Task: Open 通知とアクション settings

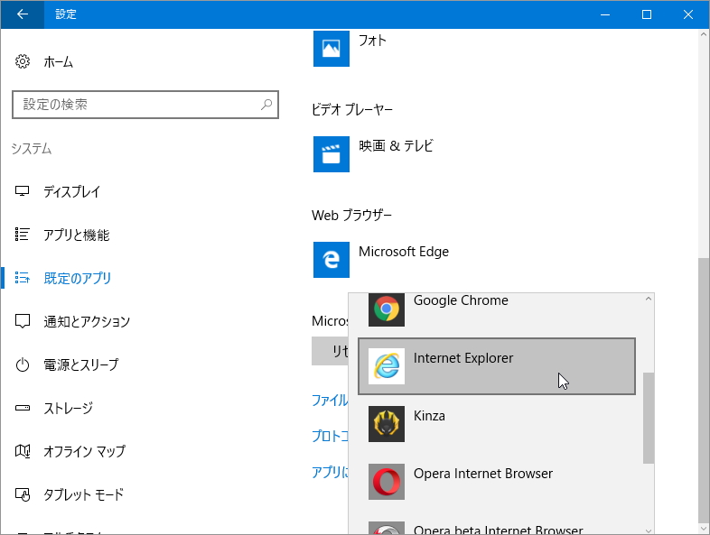Action: pos(87,321)
